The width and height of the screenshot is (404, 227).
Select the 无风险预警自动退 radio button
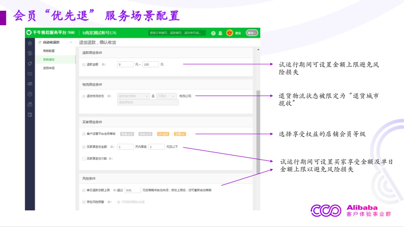(119, 202)
